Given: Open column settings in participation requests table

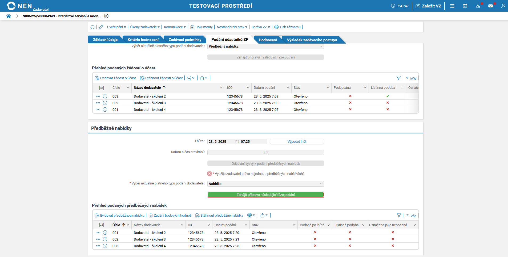Looking at the screenshot, I should (x=102, y=88).
